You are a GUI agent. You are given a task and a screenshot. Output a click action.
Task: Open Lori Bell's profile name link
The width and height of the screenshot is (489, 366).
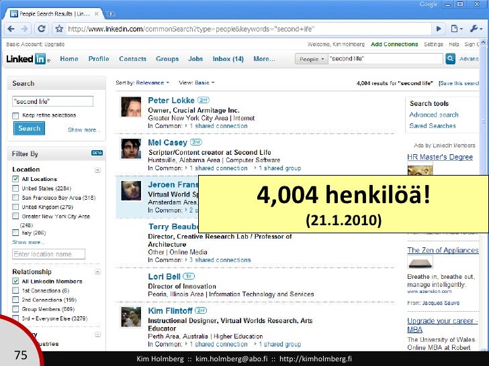coord(164,276)
